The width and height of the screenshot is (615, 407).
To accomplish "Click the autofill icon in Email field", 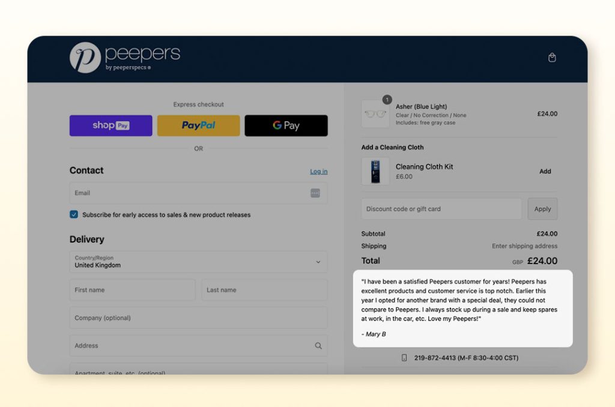I will [x=315, y=193].
